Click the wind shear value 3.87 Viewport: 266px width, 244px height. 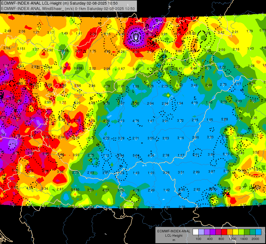click(212, 172)
